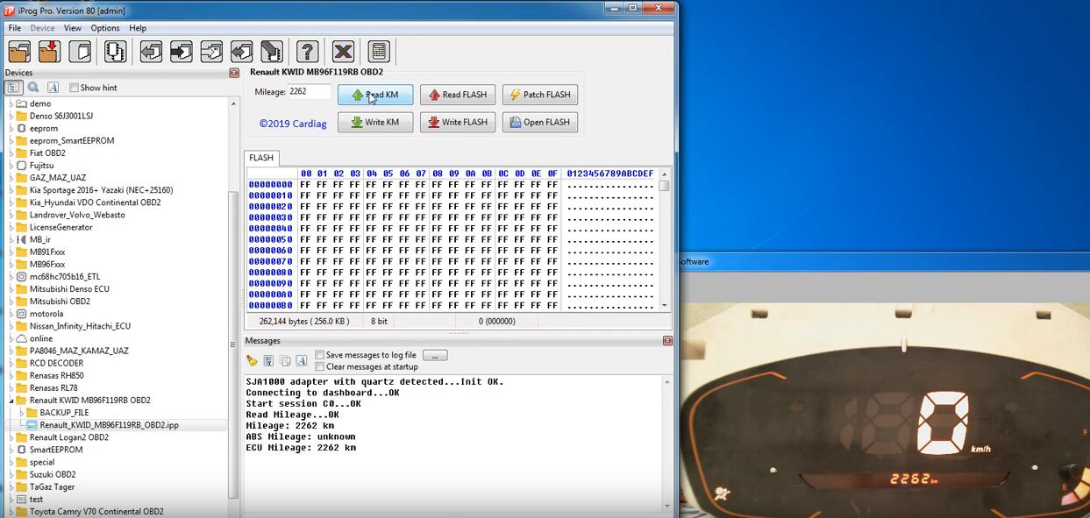
Task: Check Clear messages at startup
Action: (x=319, y=366)
